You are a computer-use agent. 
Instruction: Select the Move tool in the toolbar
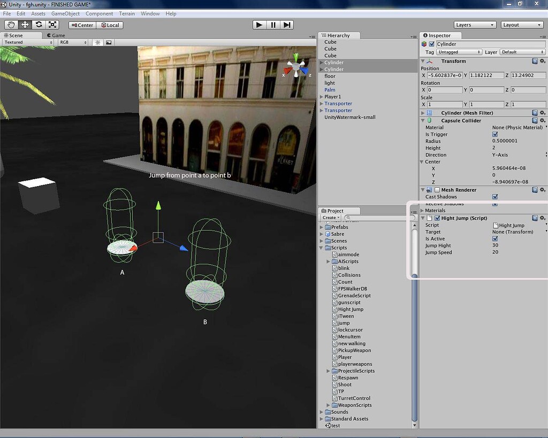tap(25, 24)
